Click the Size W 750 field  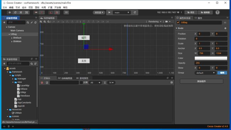(x=204, y=53)
